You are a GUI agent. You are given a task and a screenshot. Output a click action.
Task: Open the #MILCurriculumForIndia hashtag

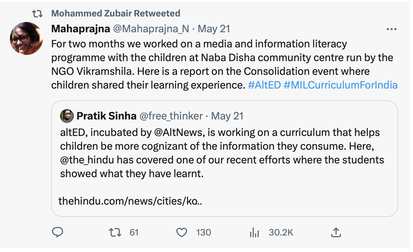pos(341,85)
